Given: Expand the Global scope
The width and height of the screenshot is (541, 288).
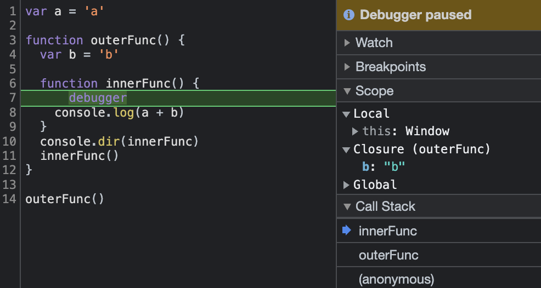Looking at the screenshot, I should click(346, 185).
